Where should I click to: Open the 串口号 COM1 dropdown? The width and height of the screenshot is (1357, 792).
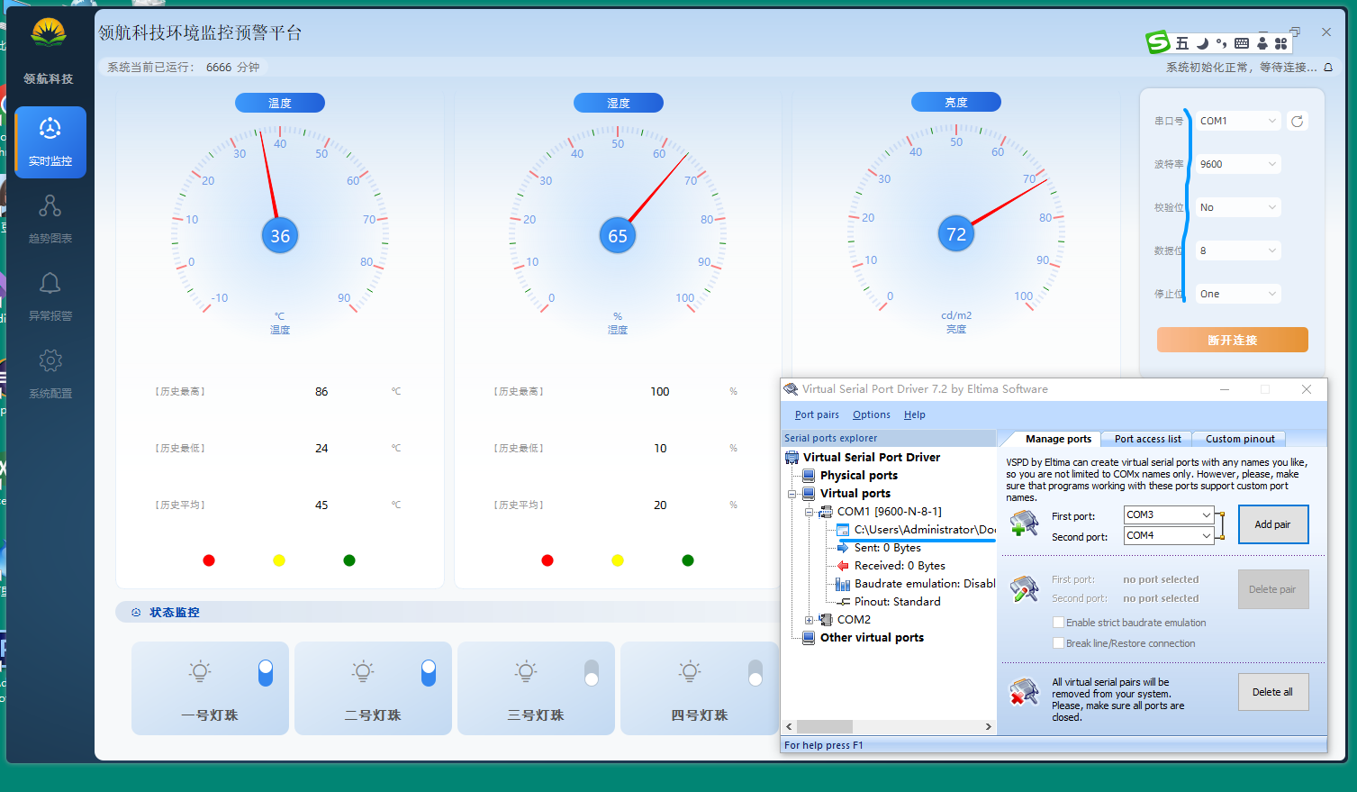[x=1238, y=121]
